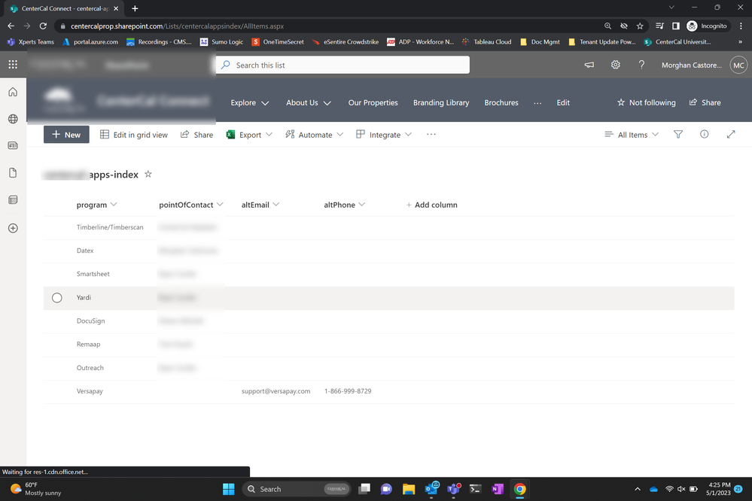Open a new browser tab
The image size is (752, 501).
[135, 8]
